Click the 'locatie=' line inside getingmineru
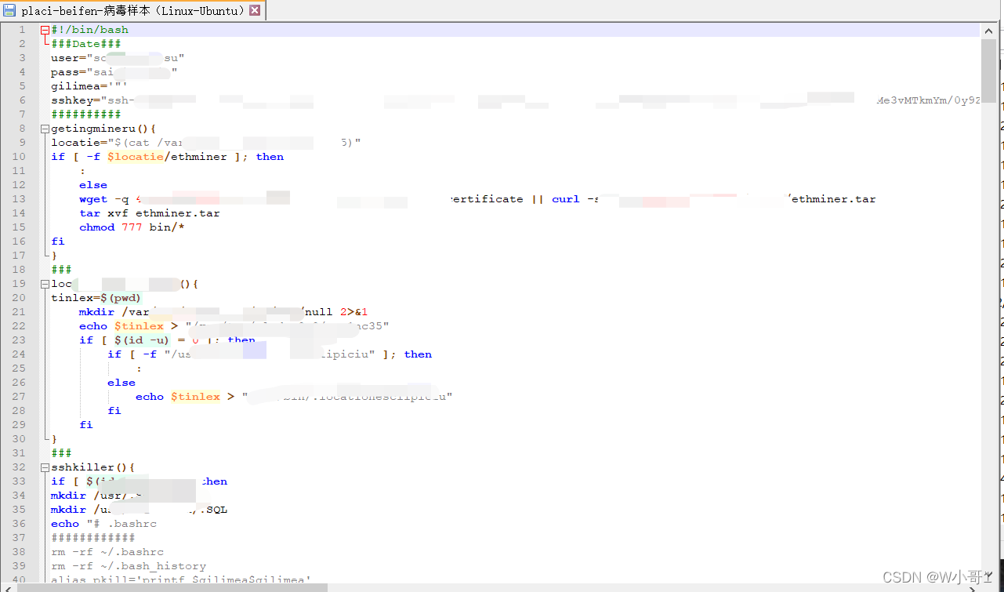Viewport: 1004px width, 592px height. (206, 143)
